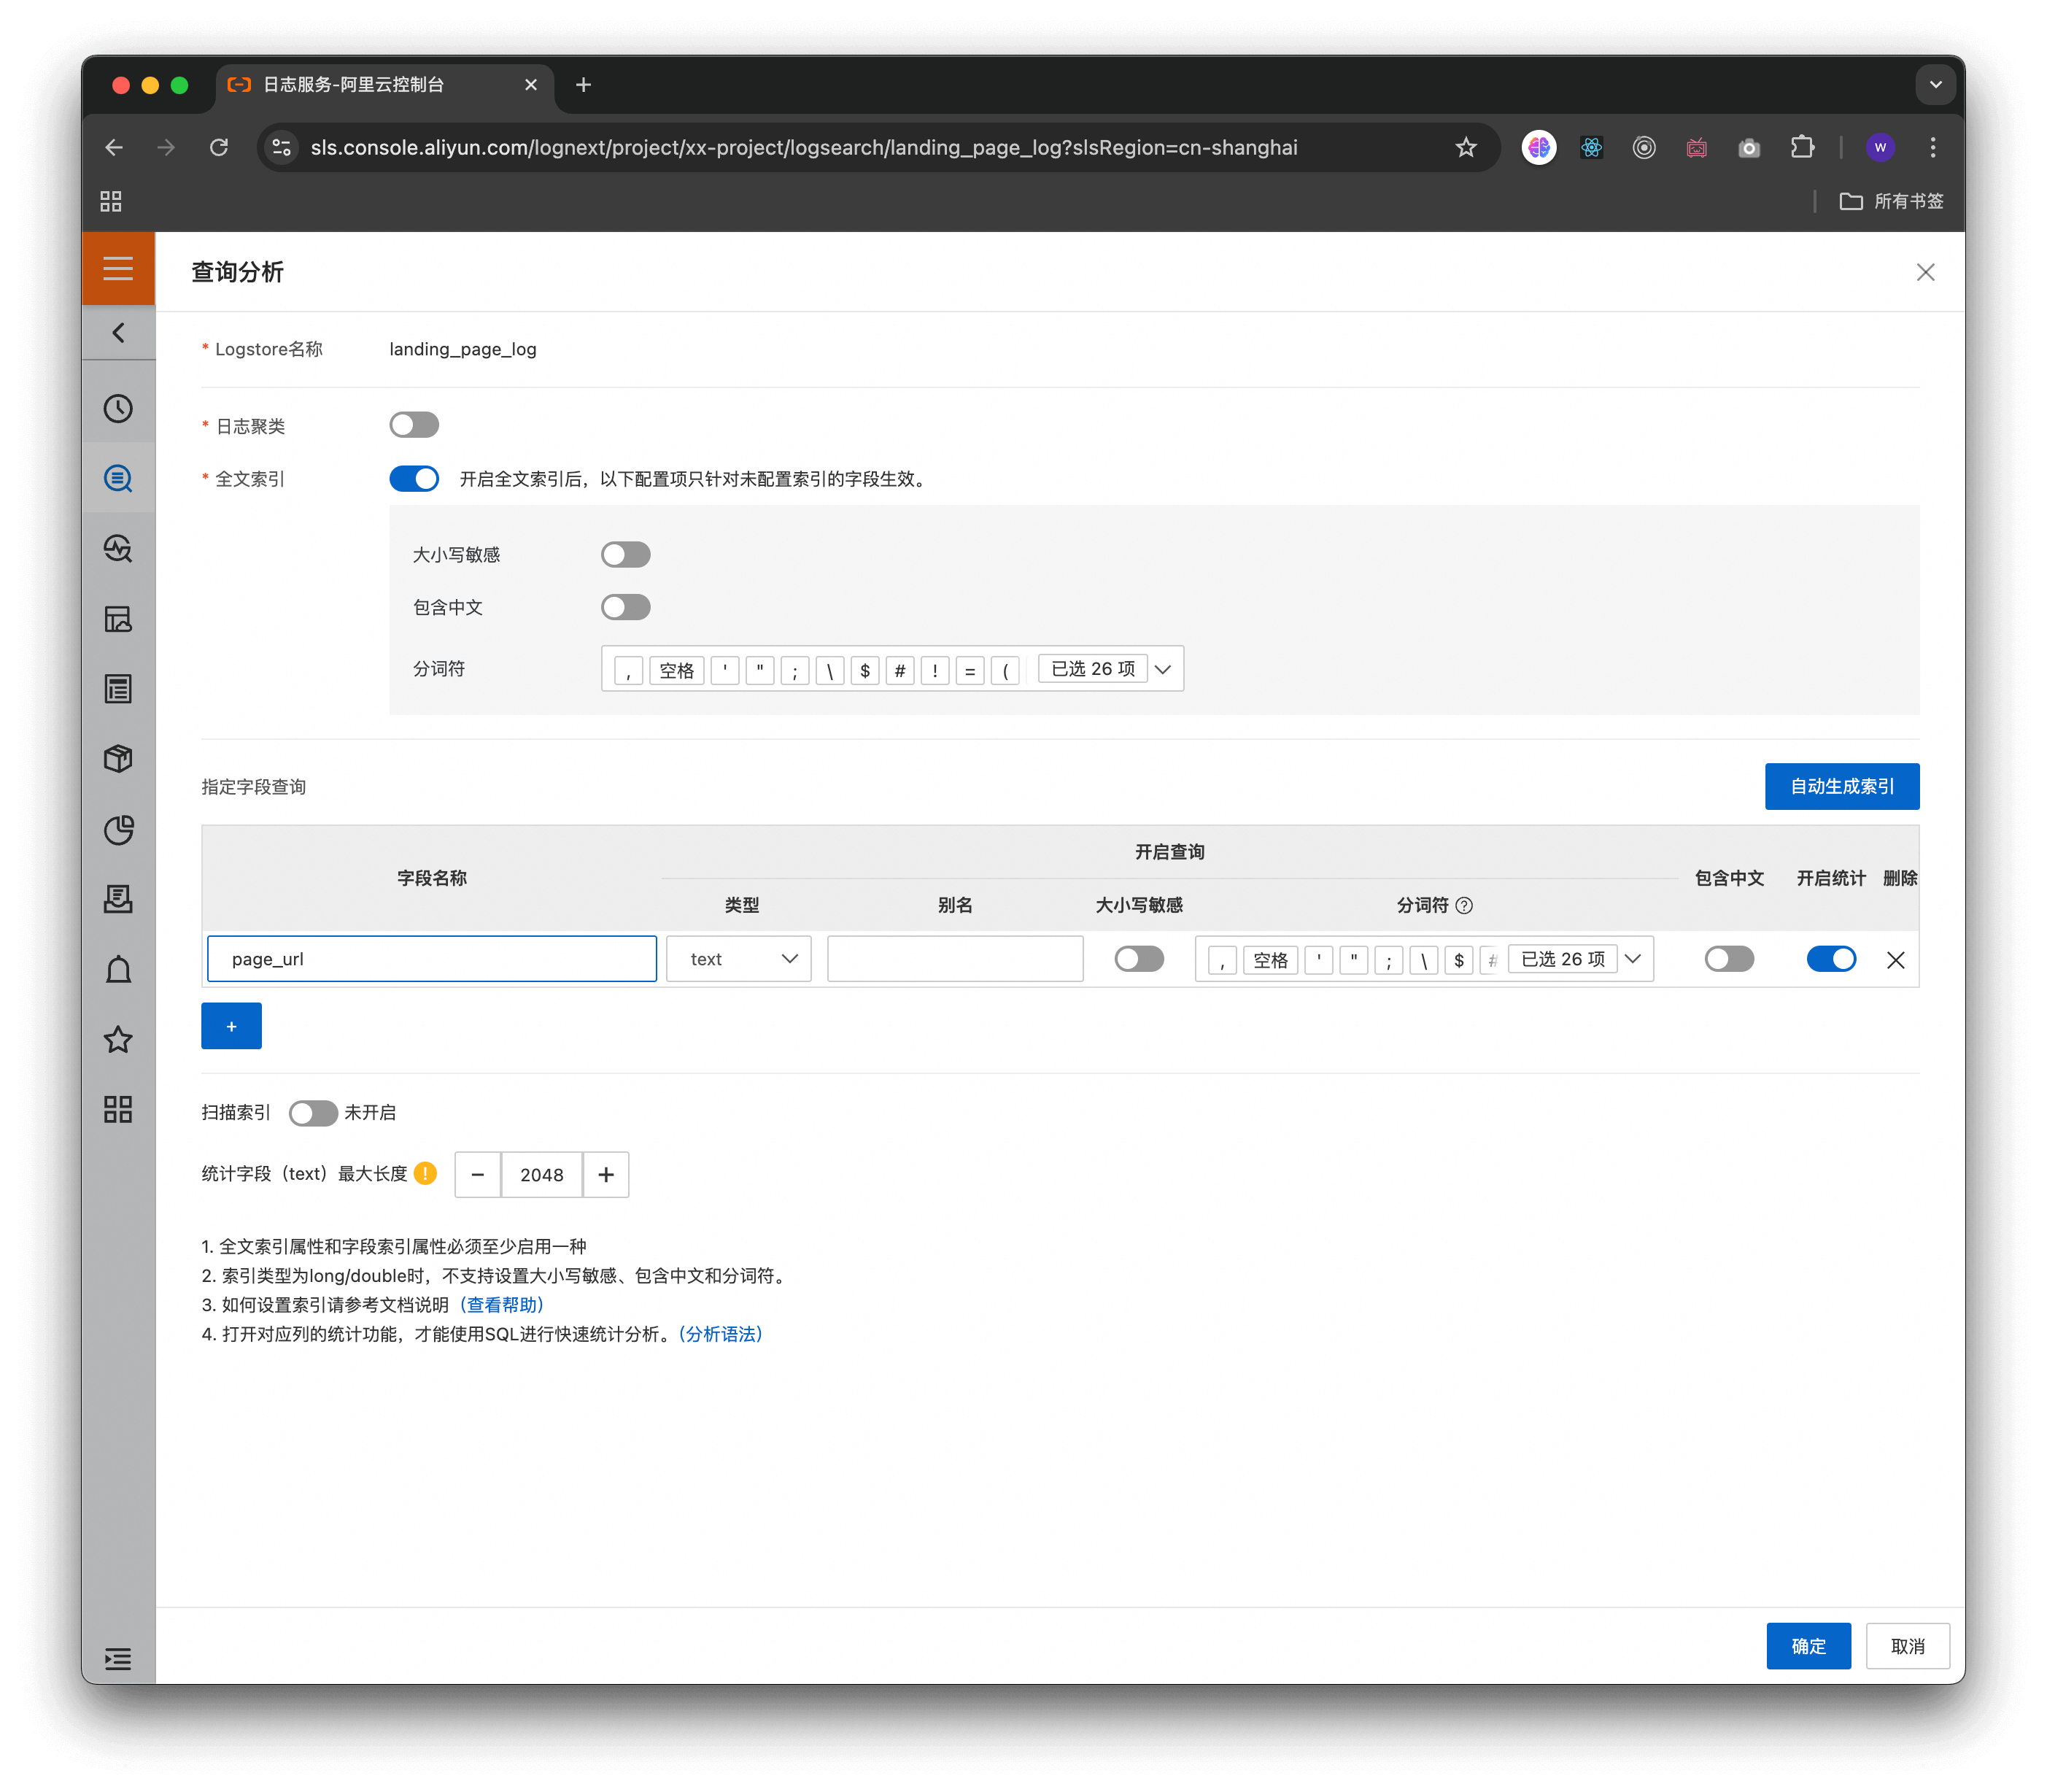The width and height of the screenshot is (2047, 1792).
Task: Enable the 日志聚类 toggle
Action: [414, 425]
